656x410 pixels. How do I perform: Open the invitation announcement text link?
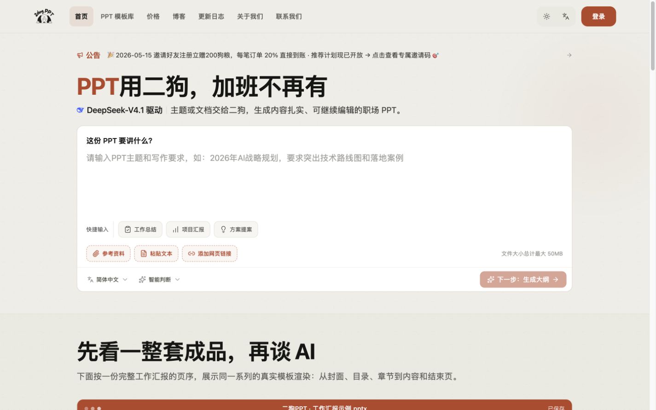pyautogui.click(x=273, y=55)
